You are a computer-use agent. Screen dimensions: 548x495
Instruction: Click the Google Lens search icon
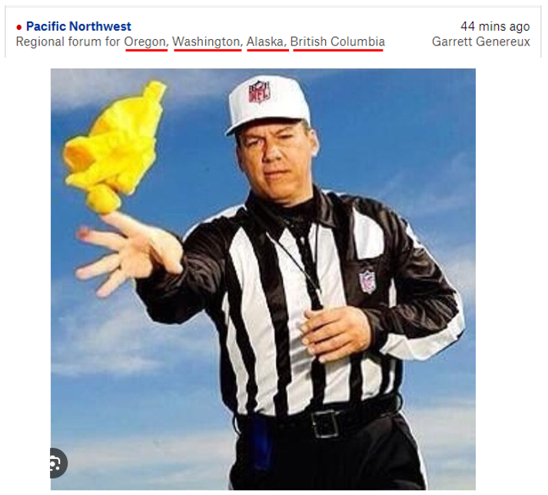[57, 463]
